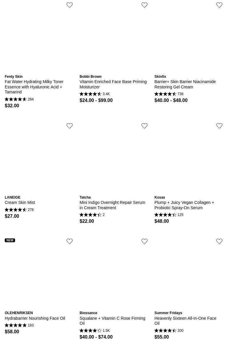Add Bobbi Brown moisturizer to Loves
Image resolution: width=227 pixels, height=348 pixels.
(144, 5)
